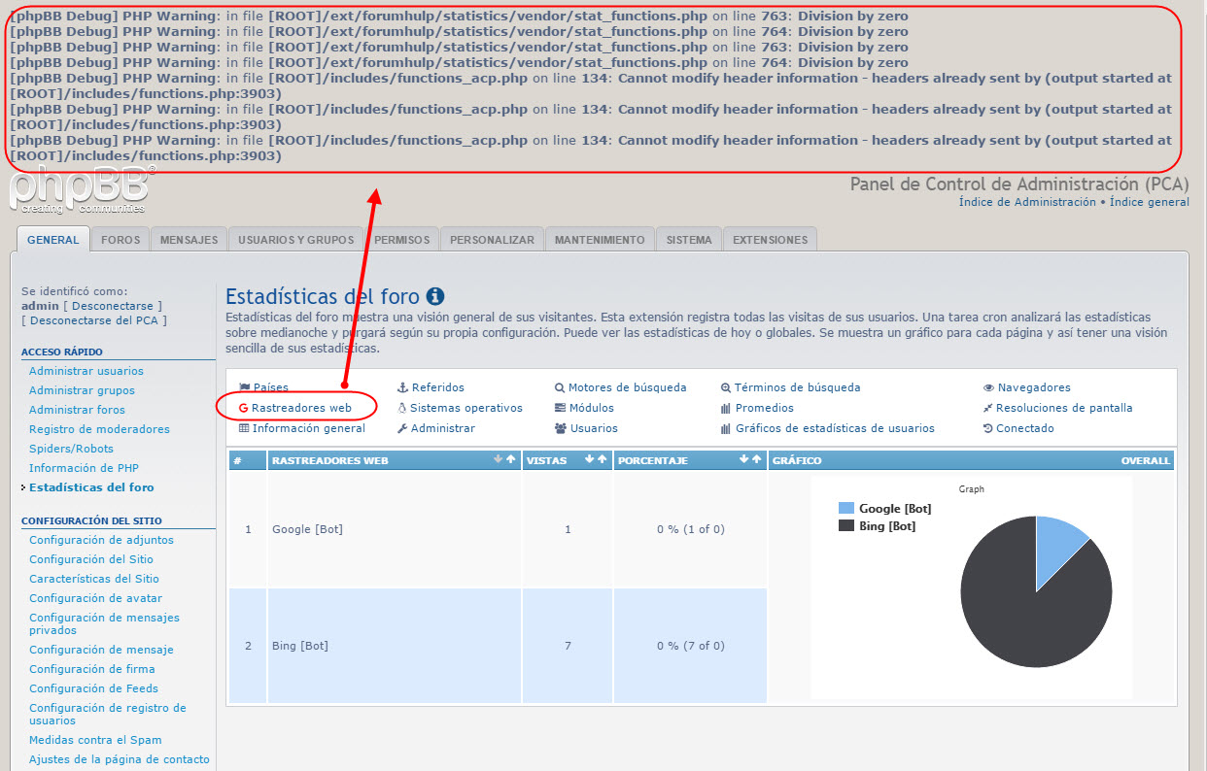Click the Desconectarse del PCA link
1207x771 pixels.
point(94,320)
